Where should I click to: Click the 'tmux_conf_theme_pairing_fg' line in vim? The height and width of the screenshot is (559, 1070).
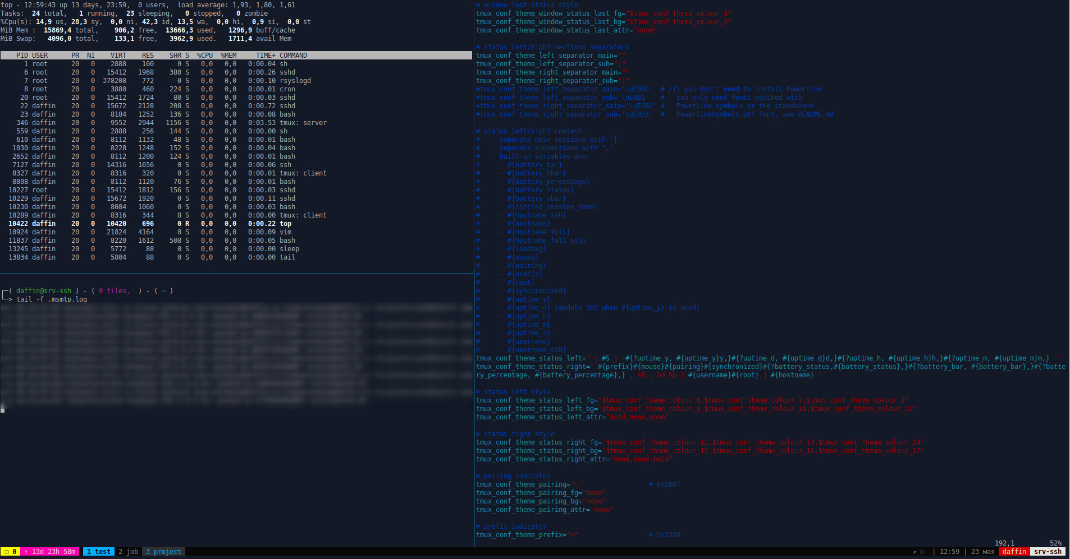[541, 493]
